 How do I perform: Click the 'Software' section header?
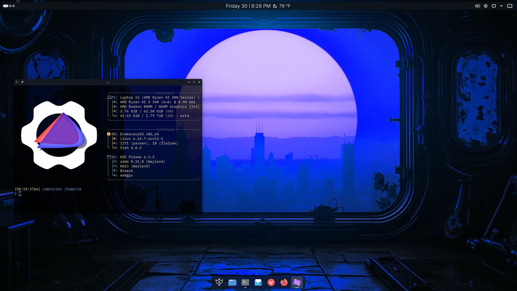pyautogui.click(x=165, y=130)
